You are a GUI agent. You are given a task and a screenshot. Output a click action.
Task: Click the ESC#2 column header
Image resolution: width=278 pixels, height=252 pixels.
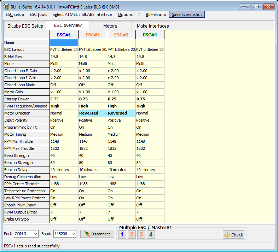tap(93, 35)
